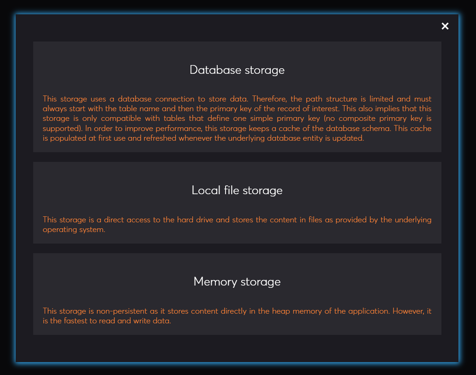Toggle Memory storage as the active storage
Screen dimensions: 476x375
(237, 294)
